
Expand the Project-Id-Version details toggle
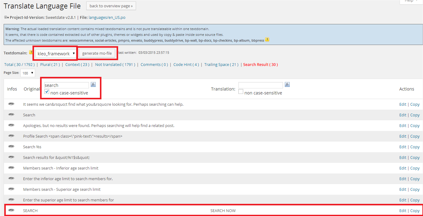click(6, 17)
